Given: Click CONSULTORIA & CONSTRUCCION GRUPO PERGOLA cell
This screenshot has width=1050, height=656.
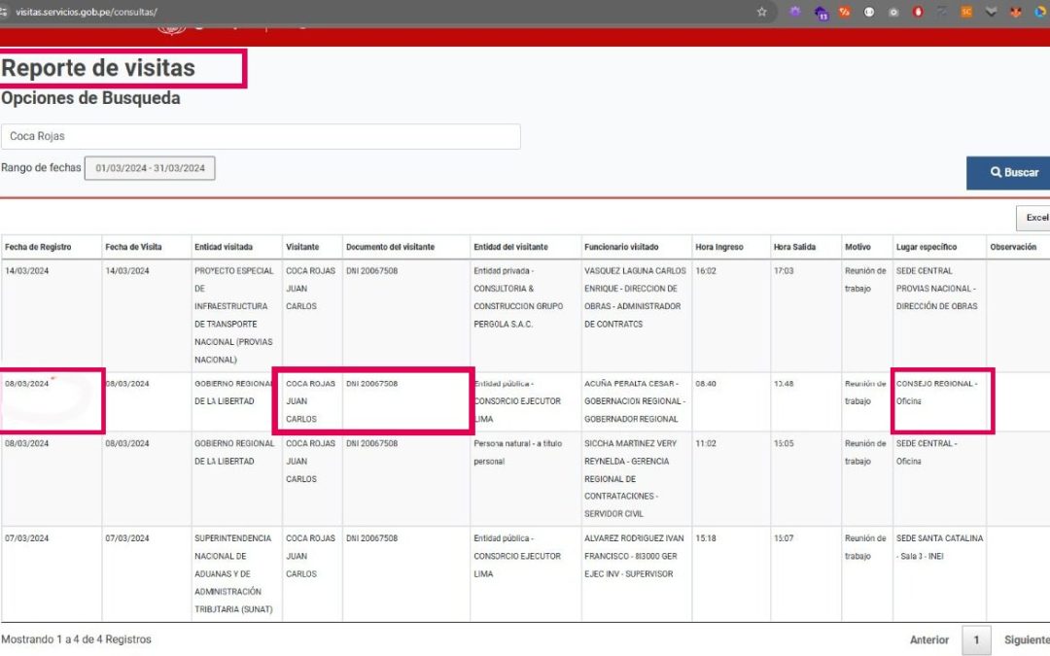Looking at the screenshot, I should 526,315.
